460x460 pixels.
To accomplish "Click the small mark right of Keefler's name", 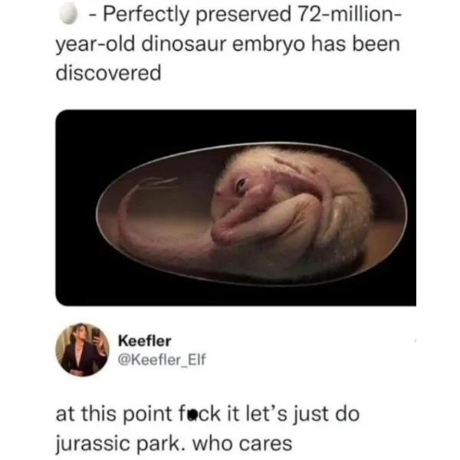I will pos(416,340).
